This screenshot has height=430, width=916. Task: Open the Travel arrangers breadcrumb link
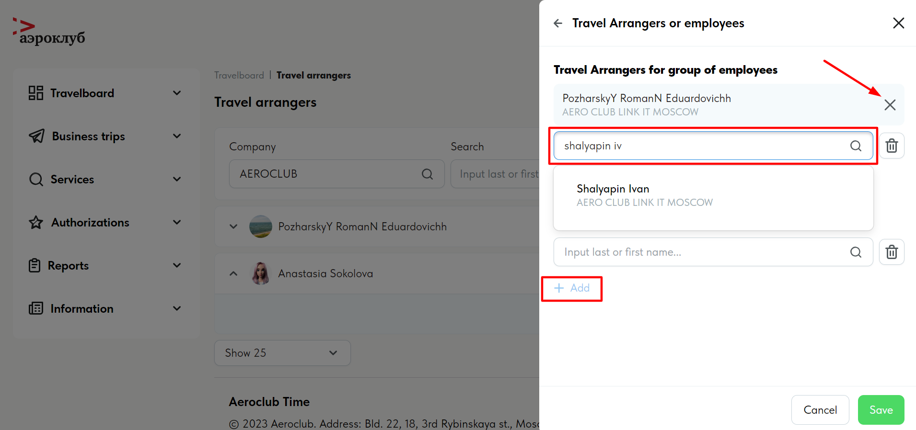click(x=313, y=75)
